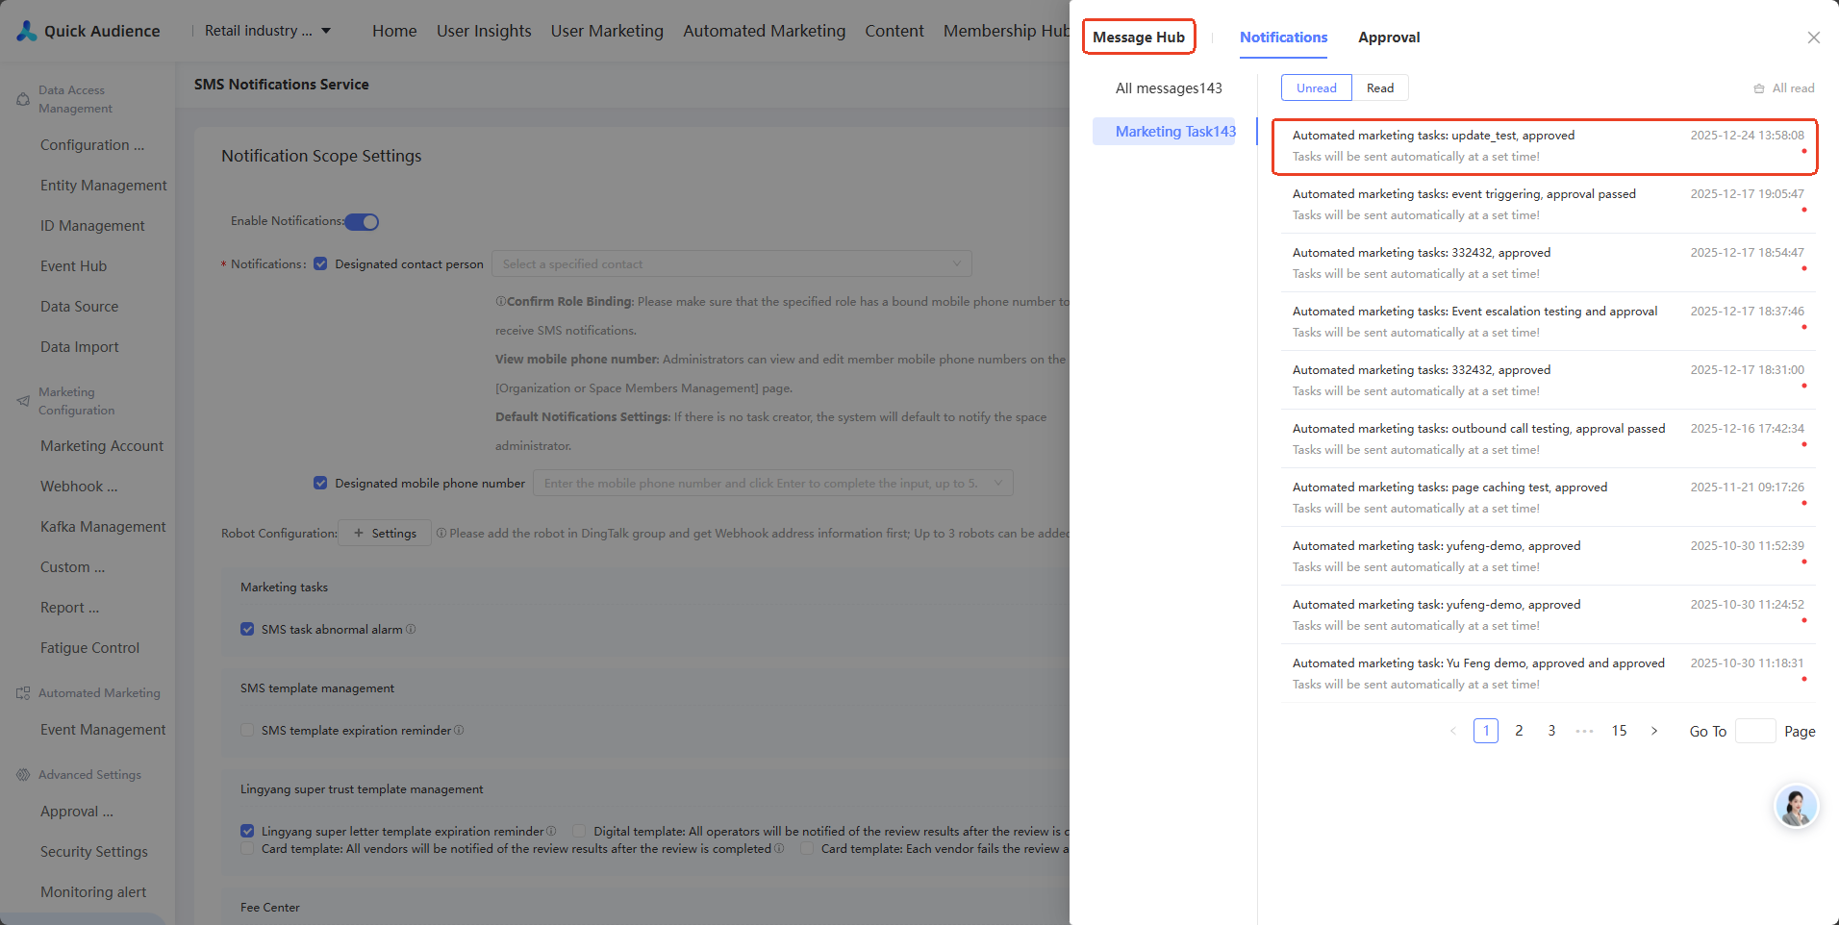Open Monitoring alert in sidebar

pyautogui.click(x=93, y=892)
